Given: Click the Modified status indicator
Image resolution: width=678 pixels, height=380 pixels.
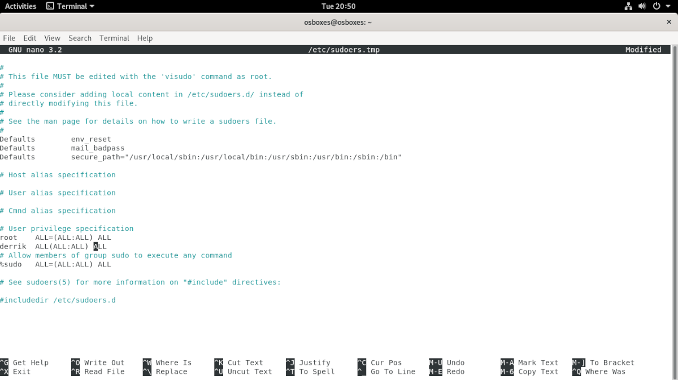Looking at the screenshot, I should coord(643,50).
